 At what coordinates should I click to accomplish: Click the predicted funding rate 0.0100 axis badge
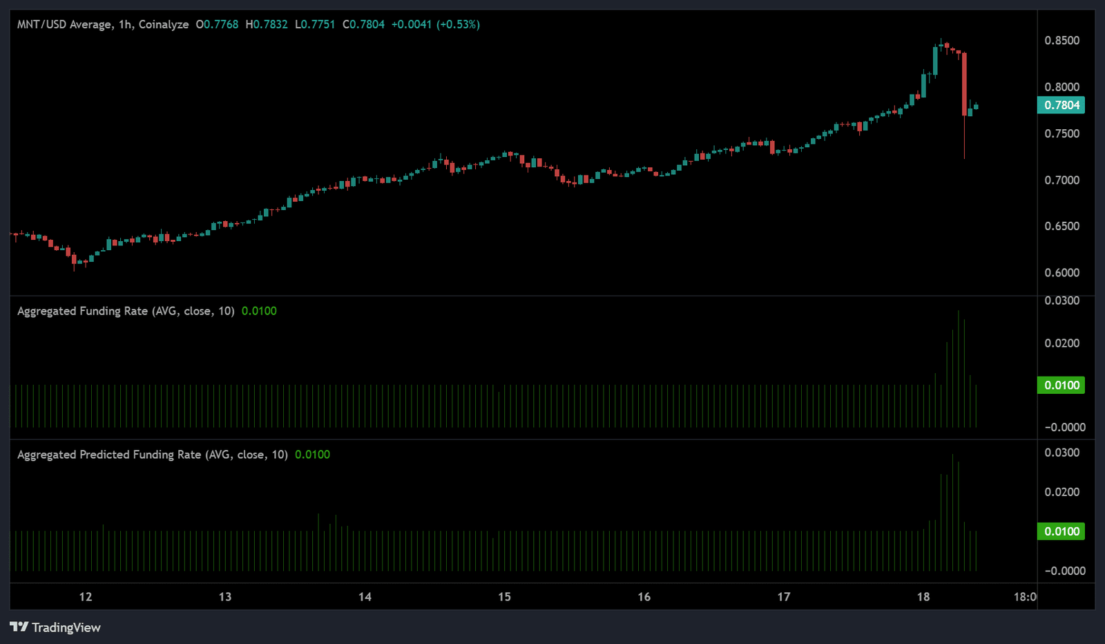[1061, 531]
